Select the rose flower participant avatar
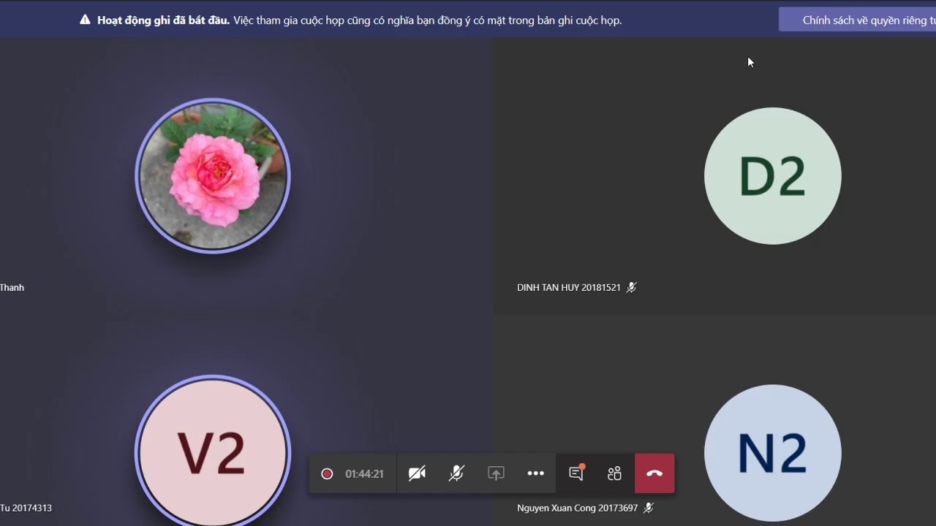 click(x=213, y=176)
